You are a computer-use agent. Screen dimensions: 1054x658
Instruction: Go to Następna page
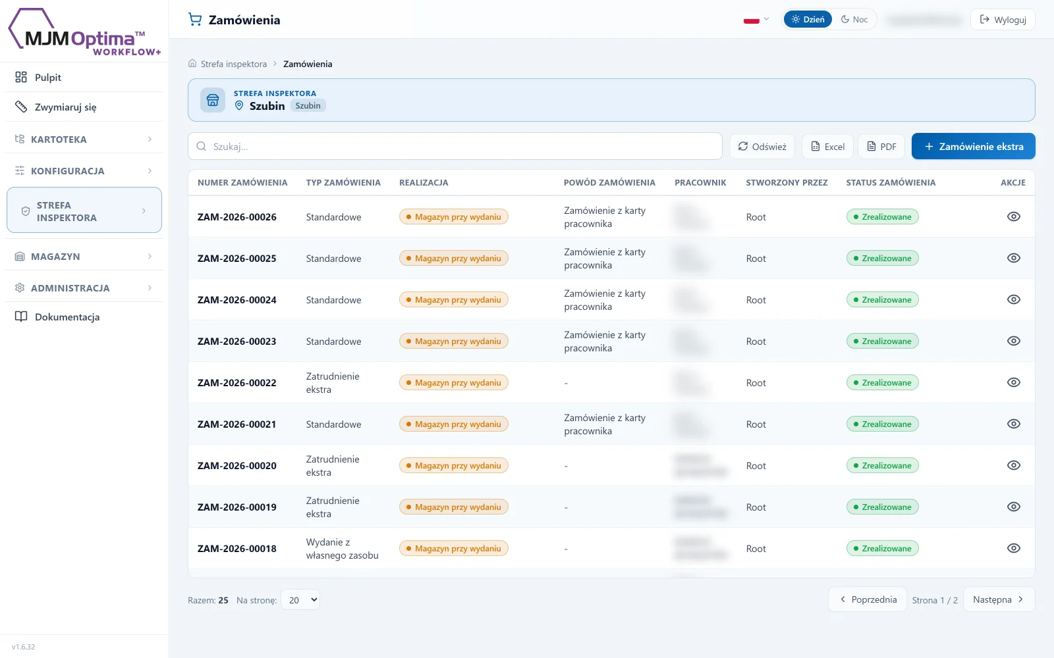999,599
